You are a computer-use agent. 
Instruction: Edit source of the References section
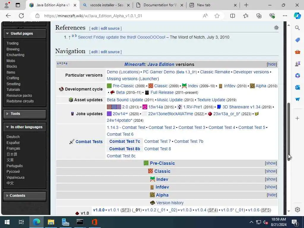tap(110, 28)
